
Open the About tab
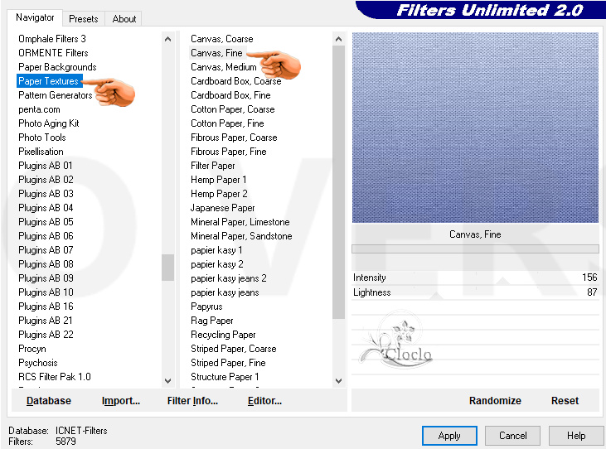click(x=124, y=18)
